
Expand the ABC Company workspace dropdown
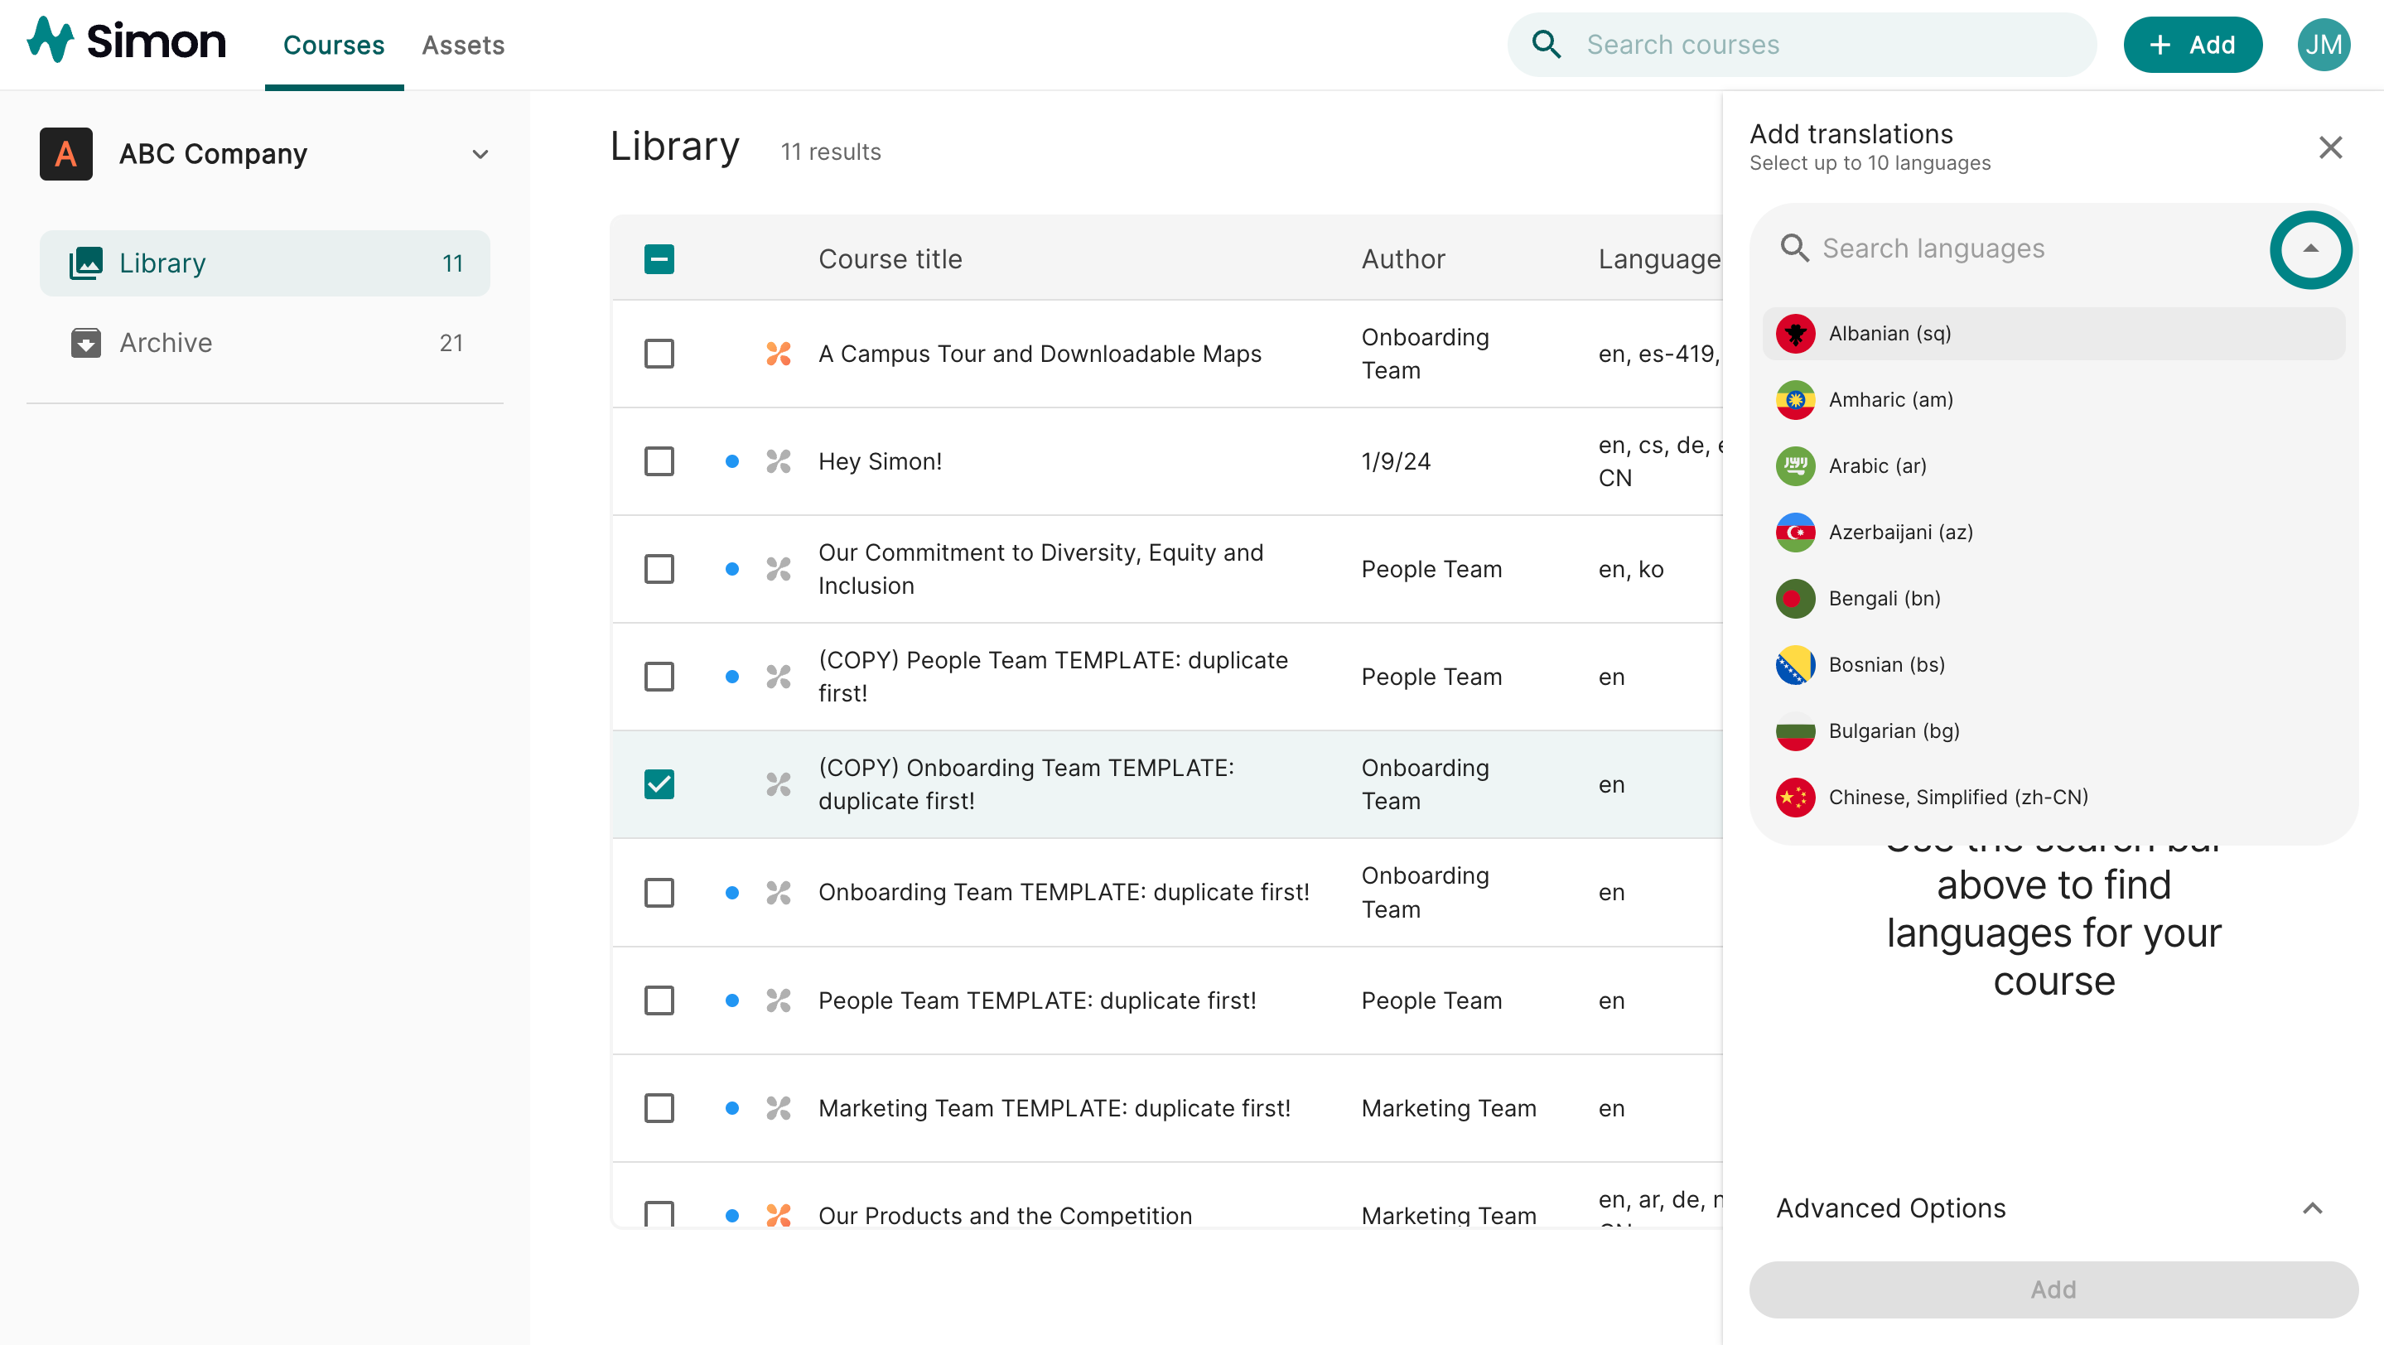(480, 155)
